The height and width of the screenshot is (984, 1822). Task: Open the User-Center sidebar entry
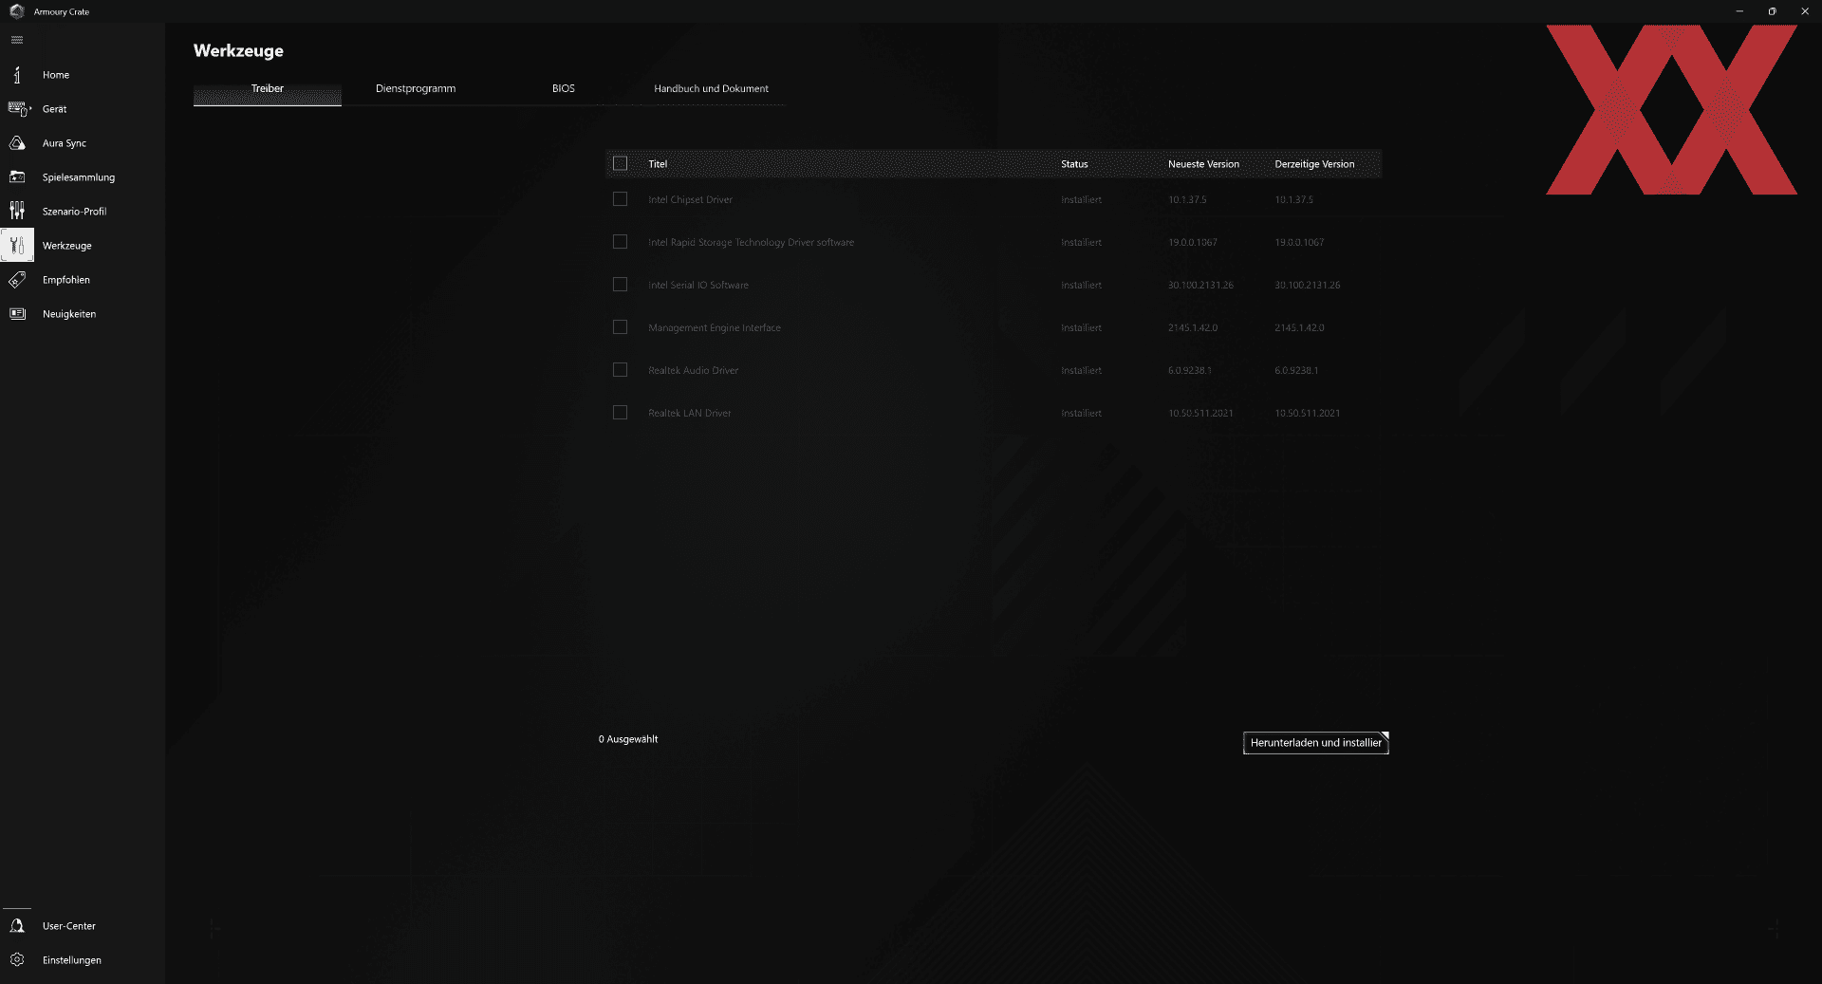(69, 926)
